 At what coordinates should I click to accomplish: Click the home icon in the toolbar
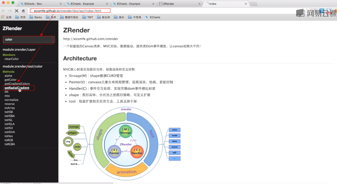[x=23, y=10]
